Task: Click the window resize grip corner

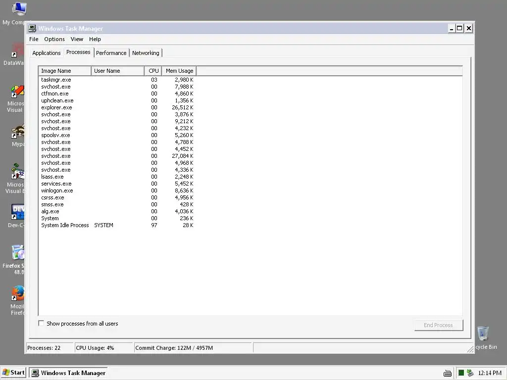Action: [x=470, y=349]
